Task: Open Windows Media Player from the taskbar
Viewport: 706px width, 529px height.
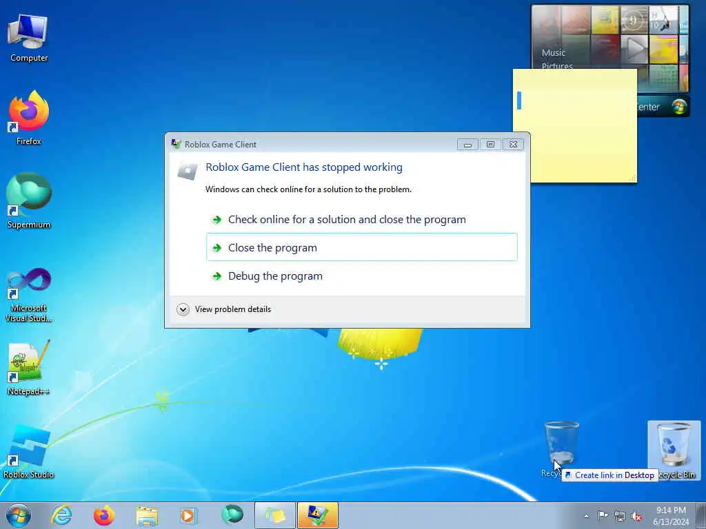Action: coord(188,515)
